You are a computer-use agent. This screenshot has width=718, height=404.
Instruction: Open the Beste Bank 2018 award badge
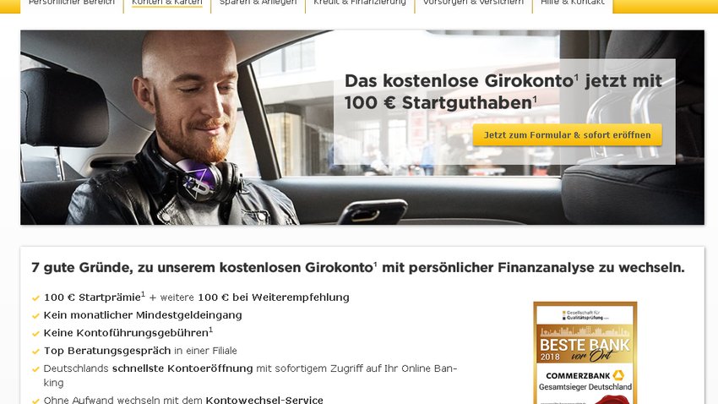point(585,352)
